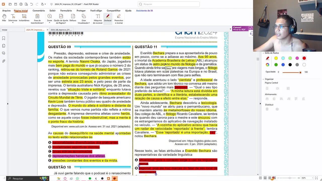Open Preencher e Assinar tool
The image size is (322, 181).
[119, 19]
